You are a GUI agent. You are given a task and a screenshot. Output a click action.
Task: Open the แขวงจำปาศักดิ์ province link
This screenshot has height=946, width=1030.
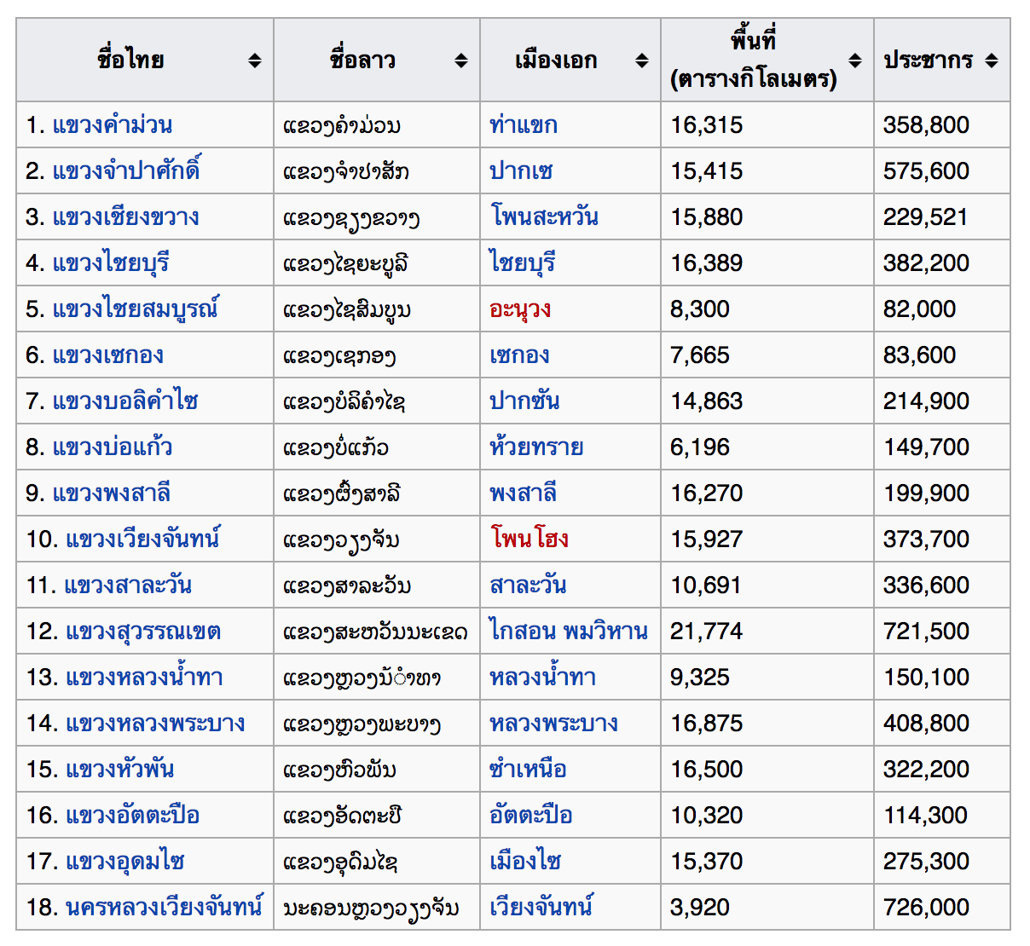coord(125,171)
